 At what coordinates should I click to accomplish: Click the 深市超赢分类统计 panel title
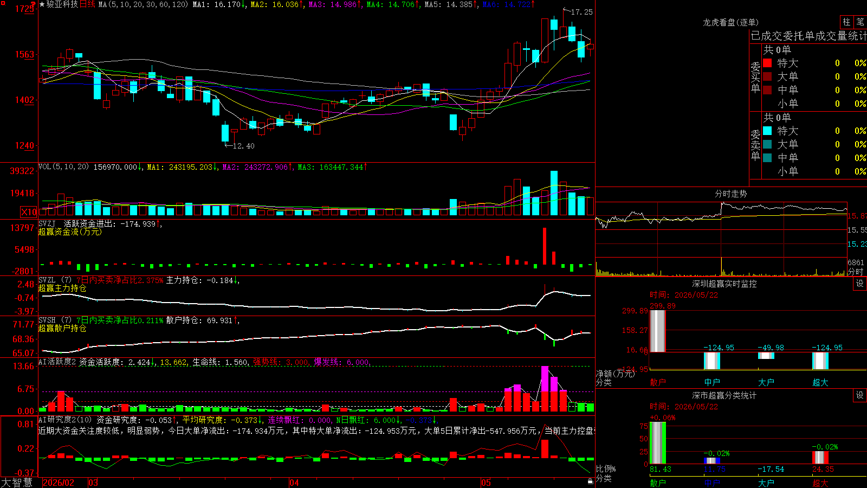coord(724,395)
